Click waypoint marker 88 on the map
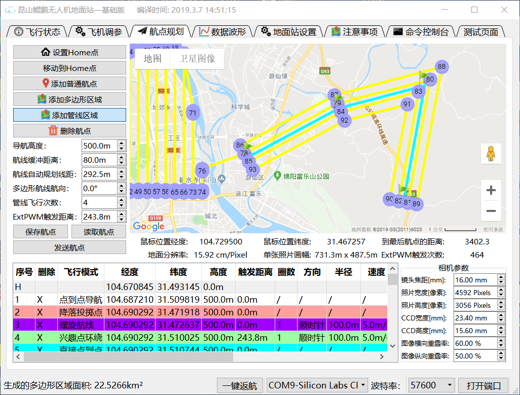The height and width of the screenshot is (395, 520). click(441, 66)
